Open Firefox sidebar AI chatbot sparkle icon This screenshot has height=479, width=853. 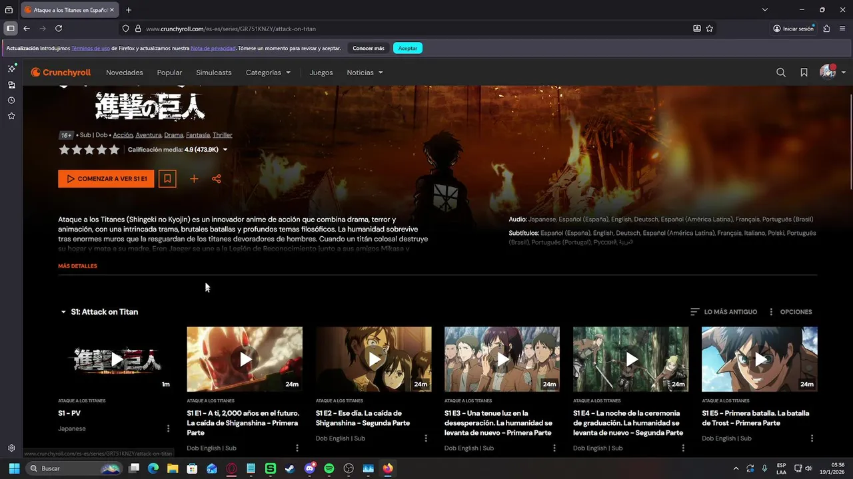point(11,69)
